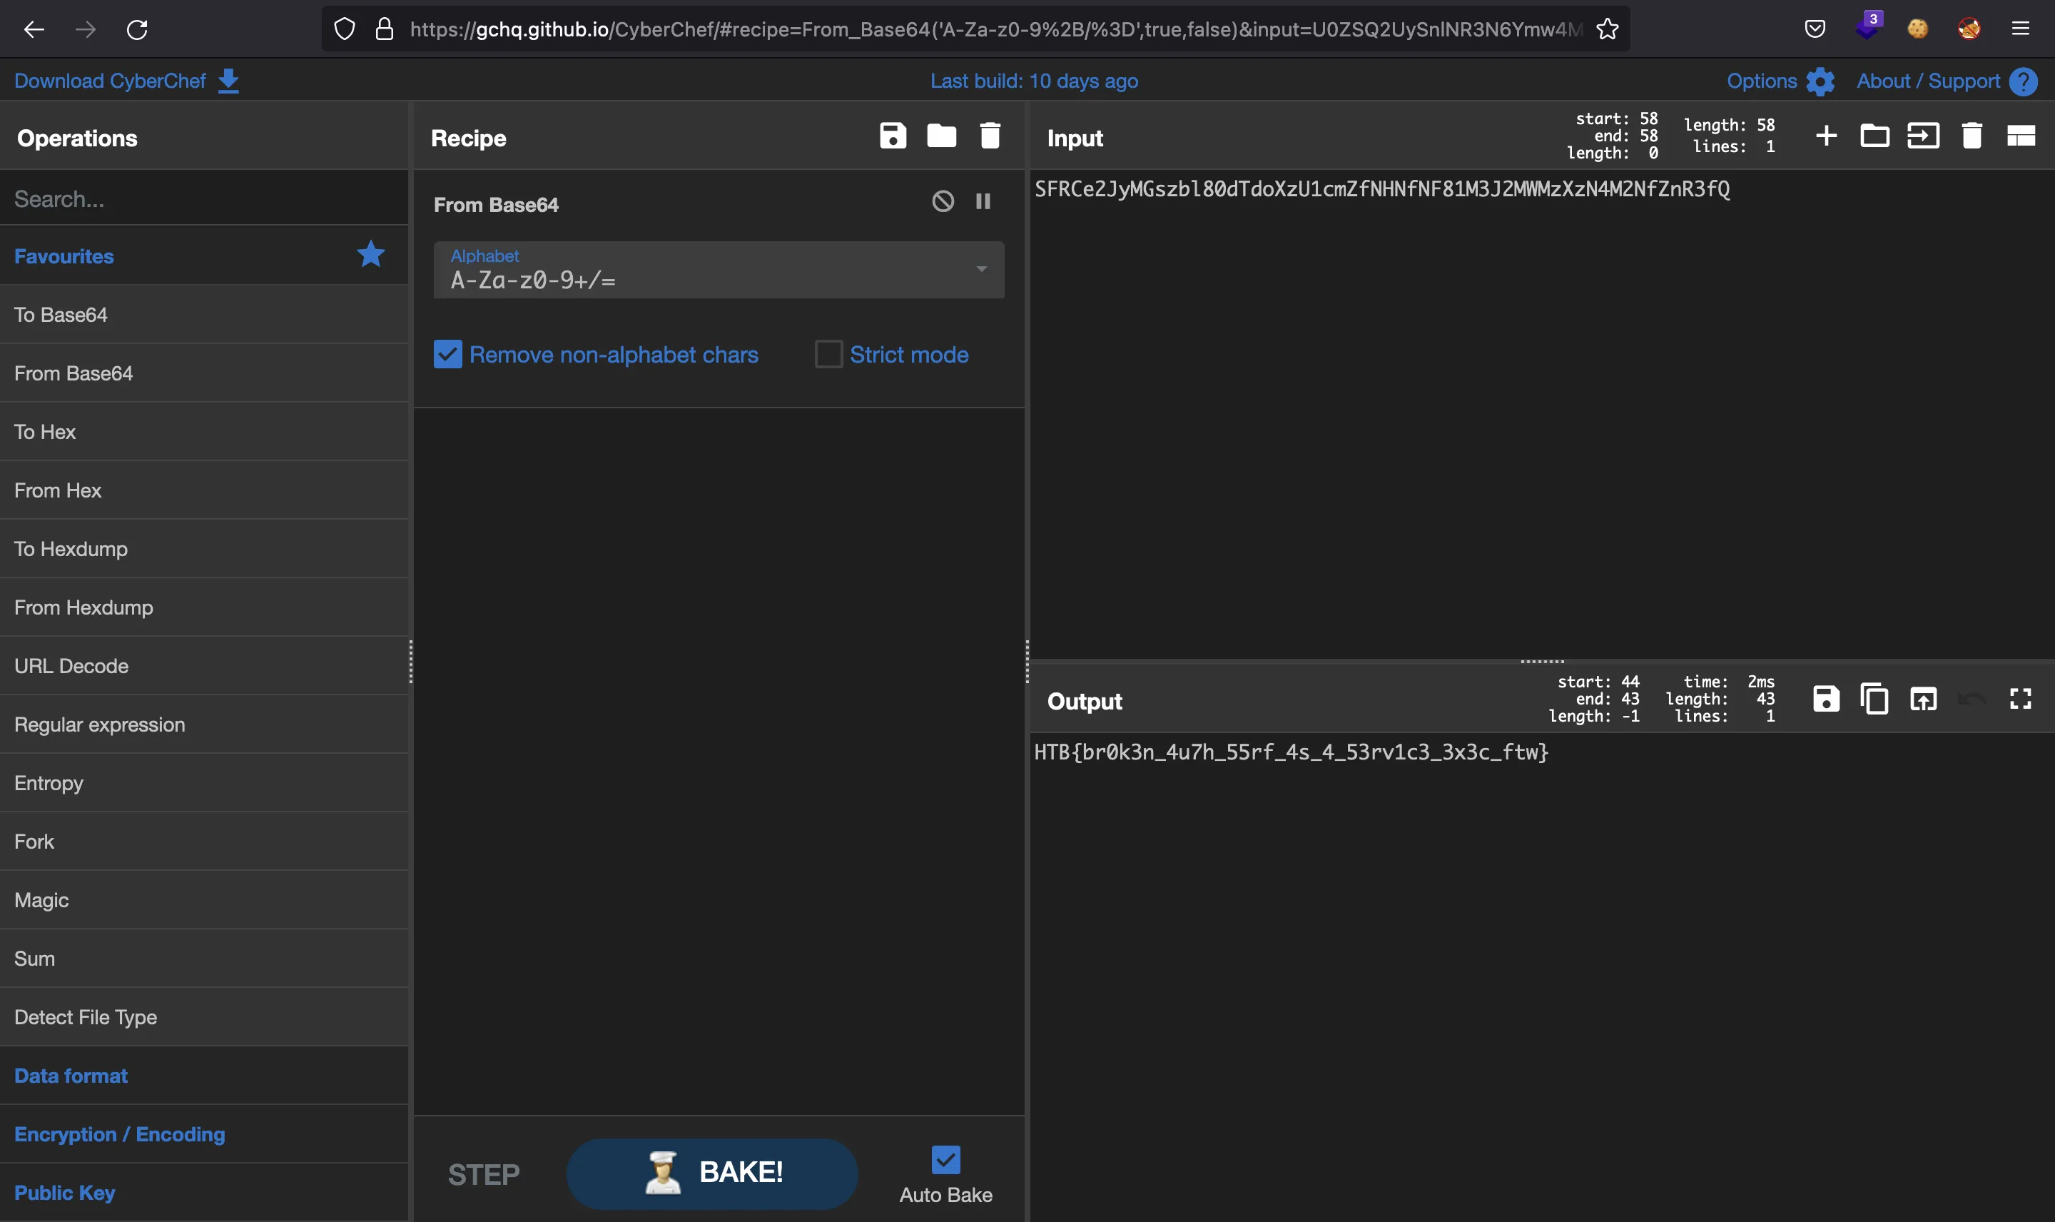Click the browser URL address bar
This screenshot has width=2055, height=1222.
996,30
